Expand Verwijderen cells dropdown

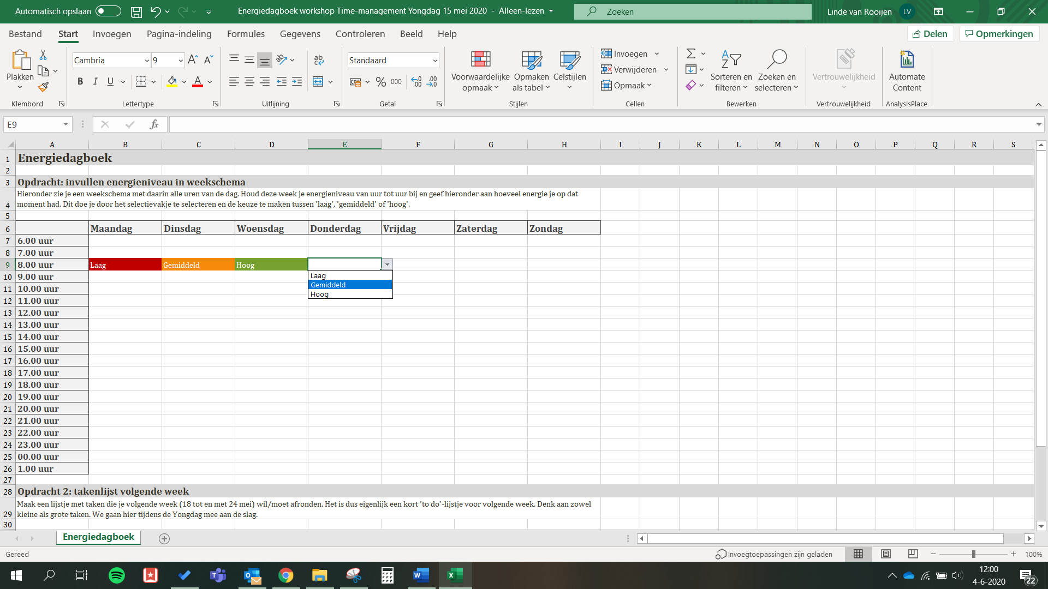tap(666, 69)
